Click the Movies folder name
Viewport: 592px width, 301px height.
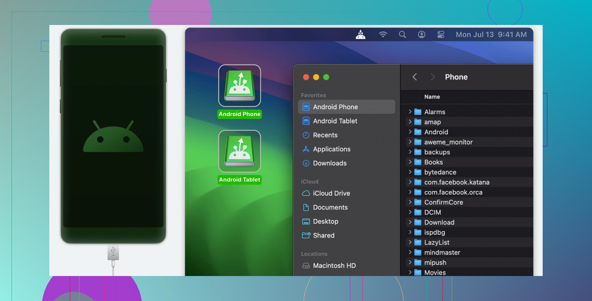pos(435,273)
